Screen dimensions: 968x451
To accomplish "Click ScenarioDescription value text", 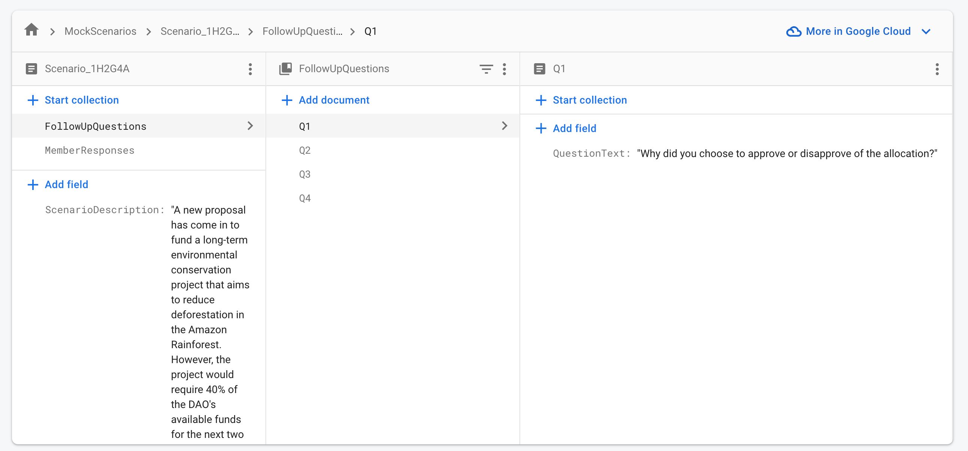I will pos(210,322).
